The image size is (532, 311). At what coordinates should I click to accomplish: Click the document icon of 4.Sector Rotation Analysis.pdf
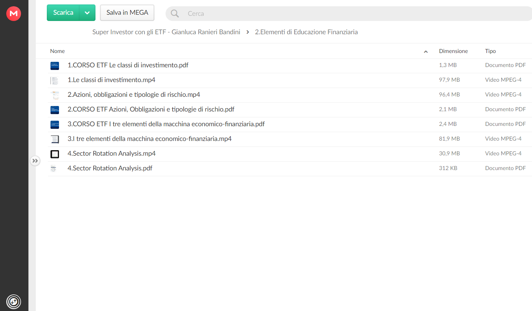[53, 169]
